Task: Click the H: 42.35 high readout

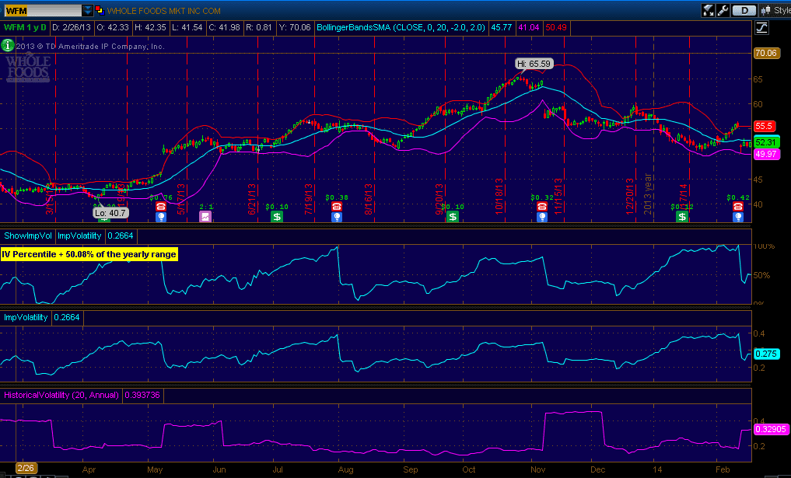Action: [x=150, y=27]
